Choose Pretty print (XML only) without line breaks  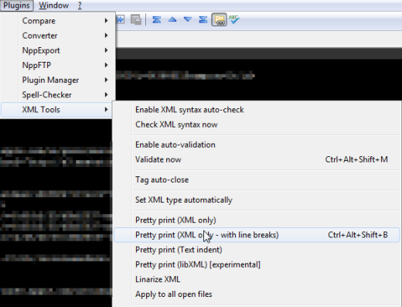click(257, 220)
